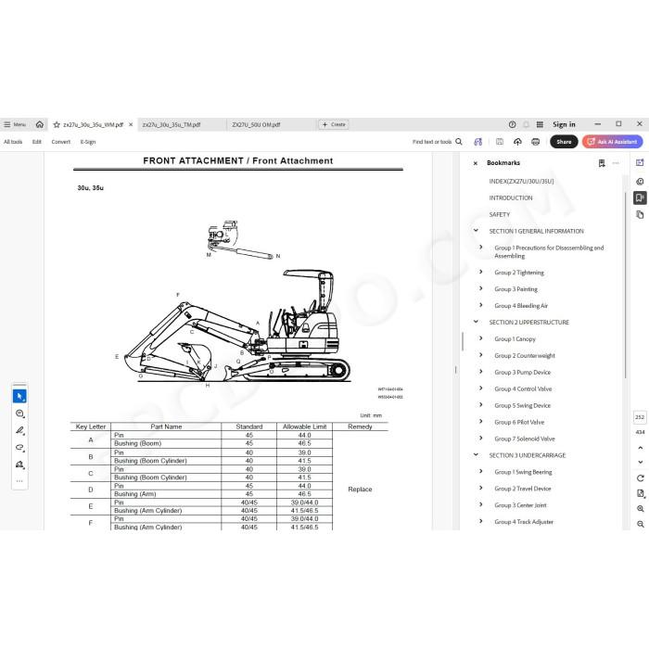Open the top right-rail panel icon
This screenshot has width=649, height=649.
coord(640,162)
